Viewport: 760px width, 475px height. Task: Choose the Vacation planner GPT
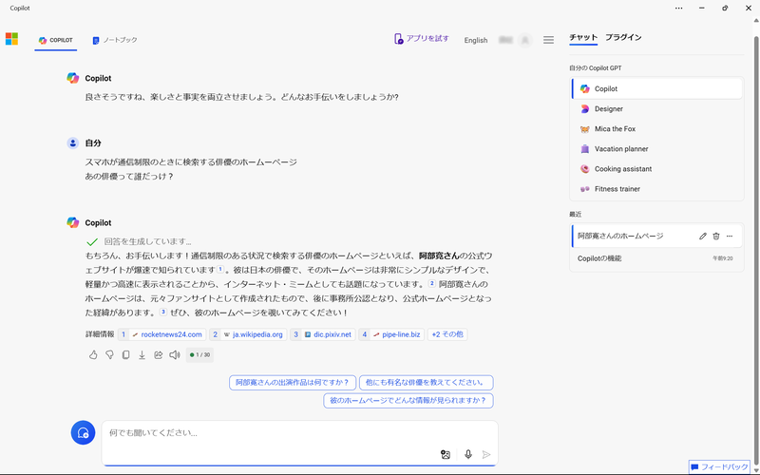[656, 149]
